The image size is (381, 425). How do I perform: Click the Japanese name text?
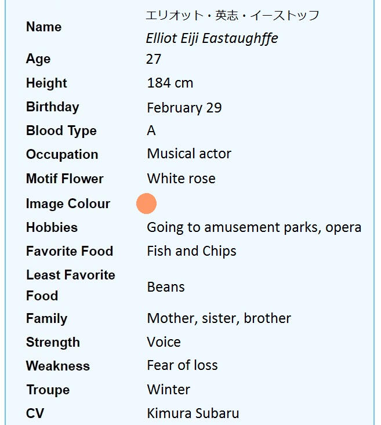(x=233, y=16)
